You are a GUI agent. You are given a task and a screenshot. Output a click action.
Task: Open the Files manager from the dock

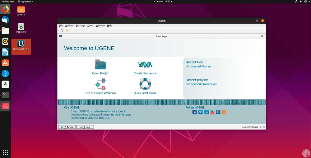[5, 30]
